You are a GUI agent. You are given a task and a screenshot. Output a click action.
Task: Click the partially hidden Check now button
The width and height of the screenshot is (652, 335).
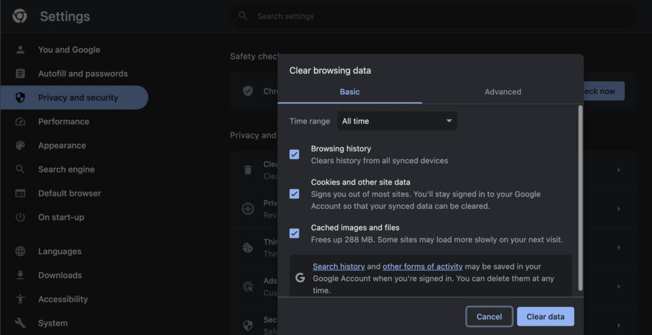point(604,91)
